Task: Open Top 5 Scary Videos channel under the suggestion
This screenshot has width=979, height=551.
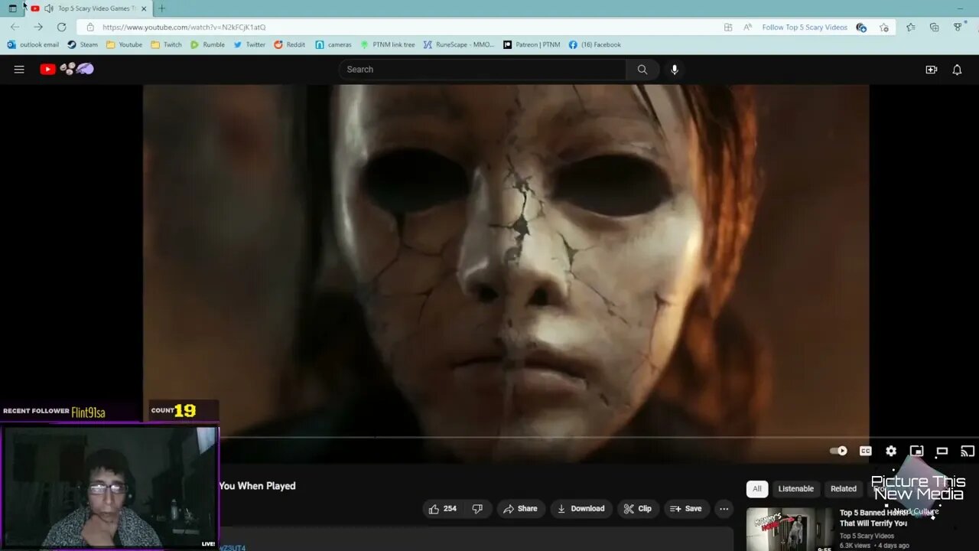Action: pos(867,536)
